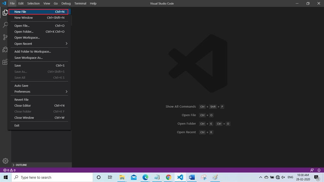The width and height of the screenshot is (324, 182).
Task: Choose Open Folder... menu entry
Action: click(39, 32)
